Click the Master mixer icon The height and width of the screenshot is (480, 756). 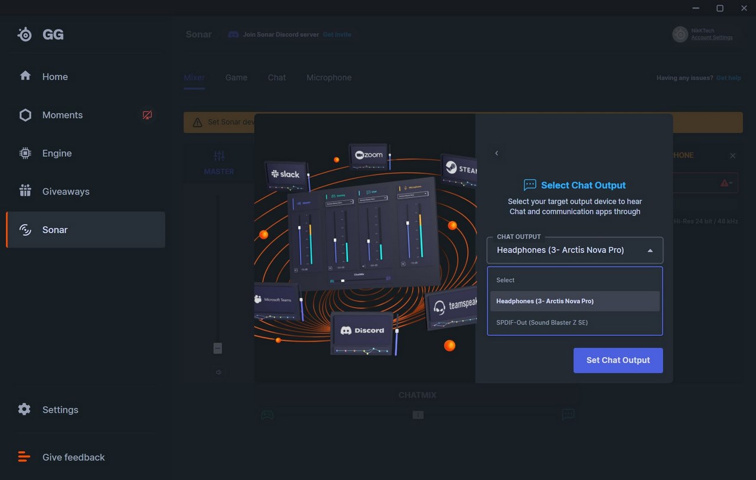[x=219, y=156]
